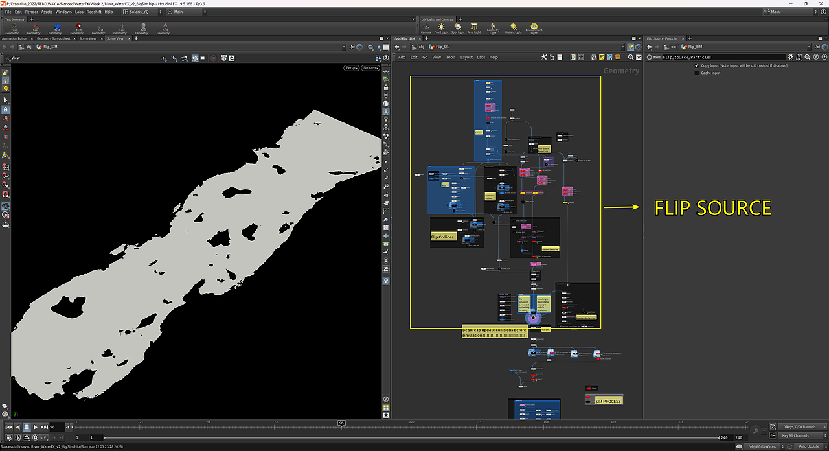Open the Persp viewport dropdown
The width and height of the screenshot is (829, 451).
pos(350,67)
